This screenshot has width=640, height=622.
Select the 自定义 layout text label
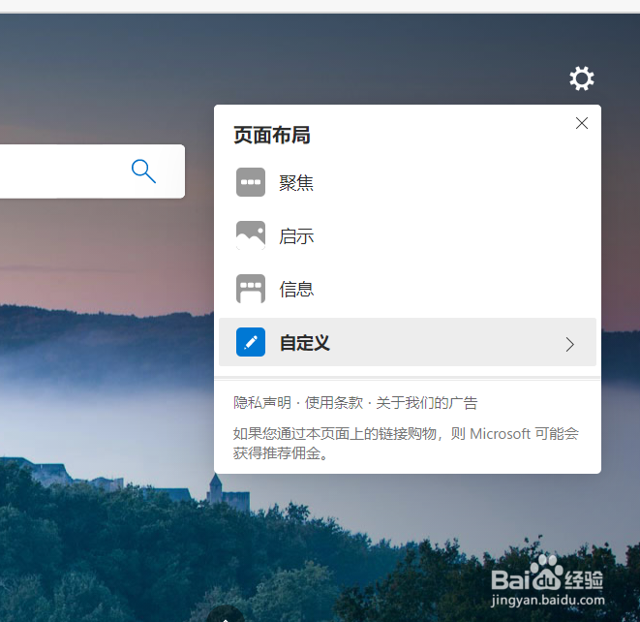[304, 343]
